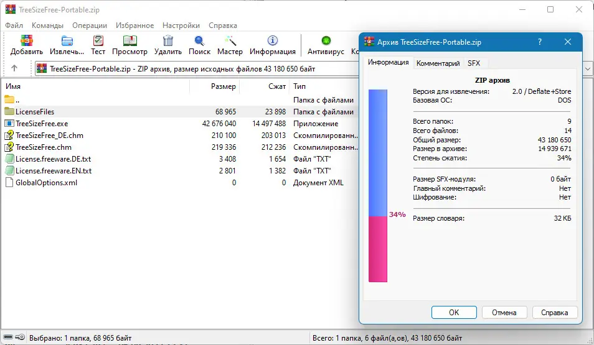The height and width of the screenshot is (345, 594).
Task: Click the disk icon in status bar
Action: pyautogui.click(x=8, y=337)
